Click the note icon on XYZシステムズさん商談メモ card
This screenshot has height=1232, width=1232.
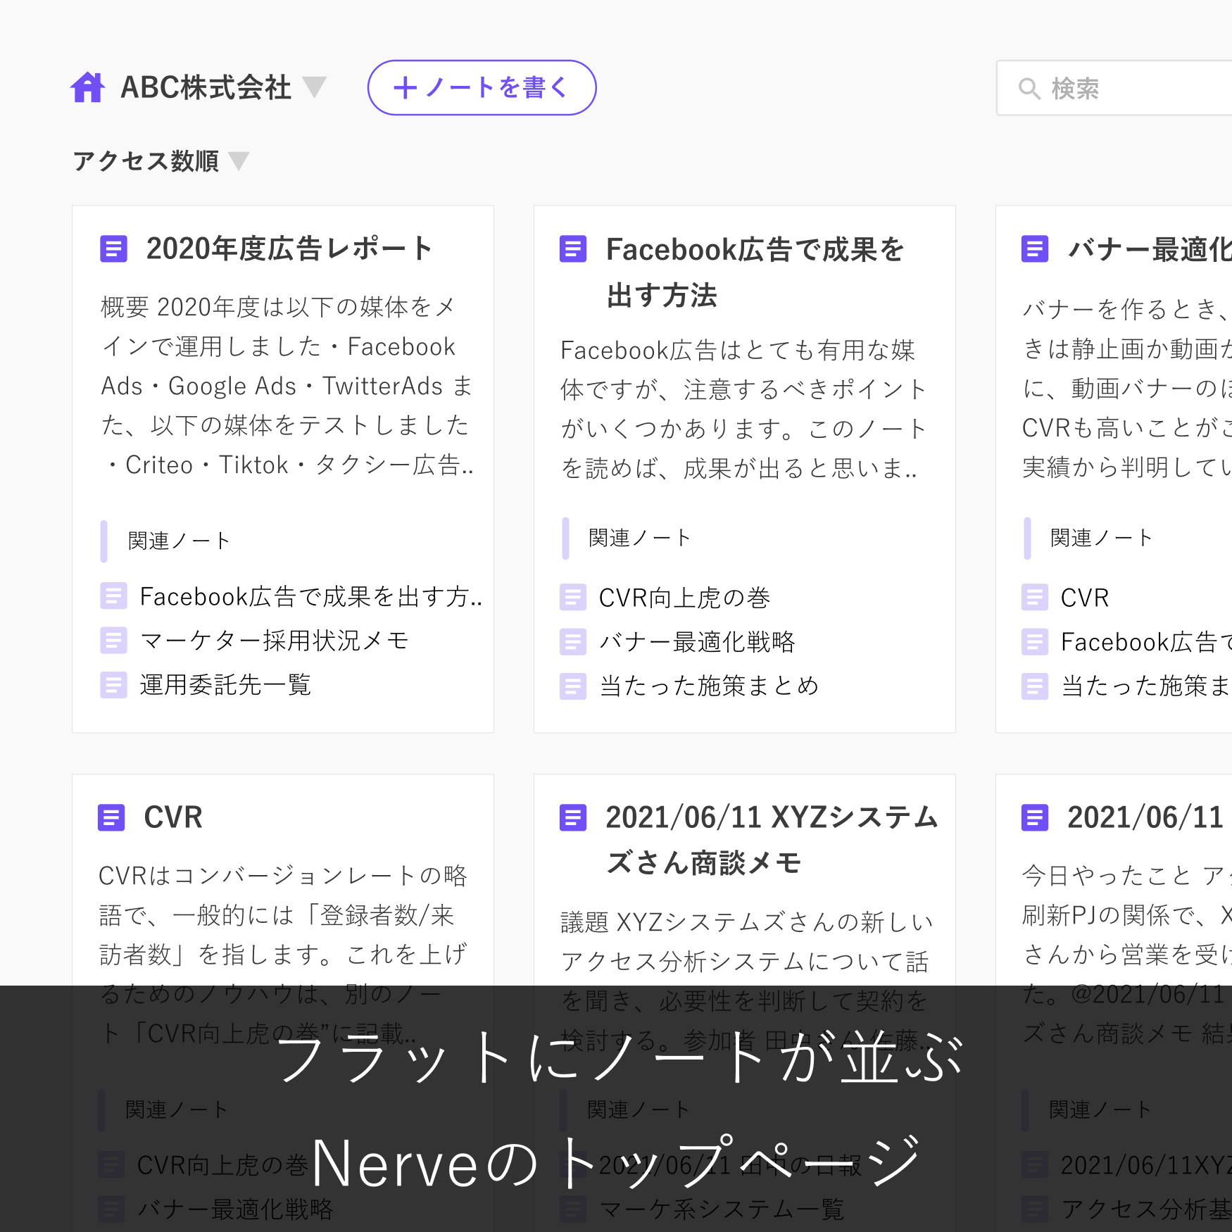click(x=572, y=817)
